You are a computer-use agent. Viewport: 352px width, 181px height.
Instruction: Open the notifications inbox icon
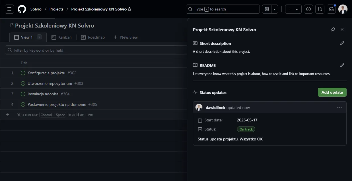(331, 9)
